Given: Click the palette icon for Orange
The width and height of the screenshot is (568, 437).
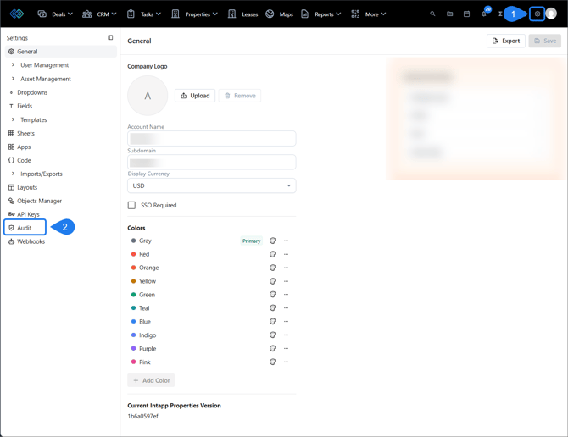Looking at the screenshot, I should point(273,268).
